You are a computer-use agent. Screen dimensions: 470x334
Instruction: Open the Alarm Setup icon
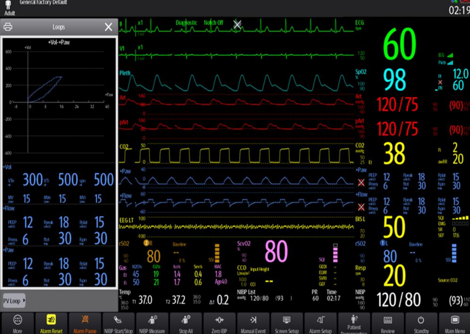(x=320, y=323)
